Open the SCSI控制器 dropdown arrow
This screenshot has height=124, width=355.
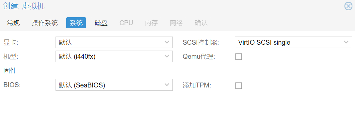point(346,42)
